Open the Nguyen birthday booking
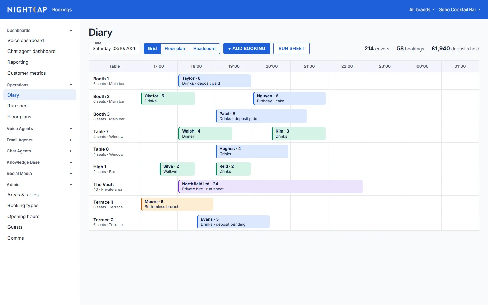Image resolution: width=488 pixels, height=305 pixels. pyautogui.click(x=289, y=99)
